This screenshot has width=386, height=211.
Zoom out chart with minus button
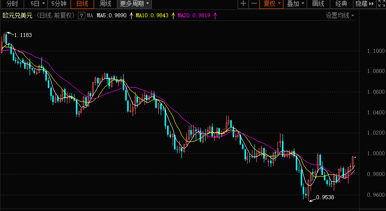tap(254, 3)
